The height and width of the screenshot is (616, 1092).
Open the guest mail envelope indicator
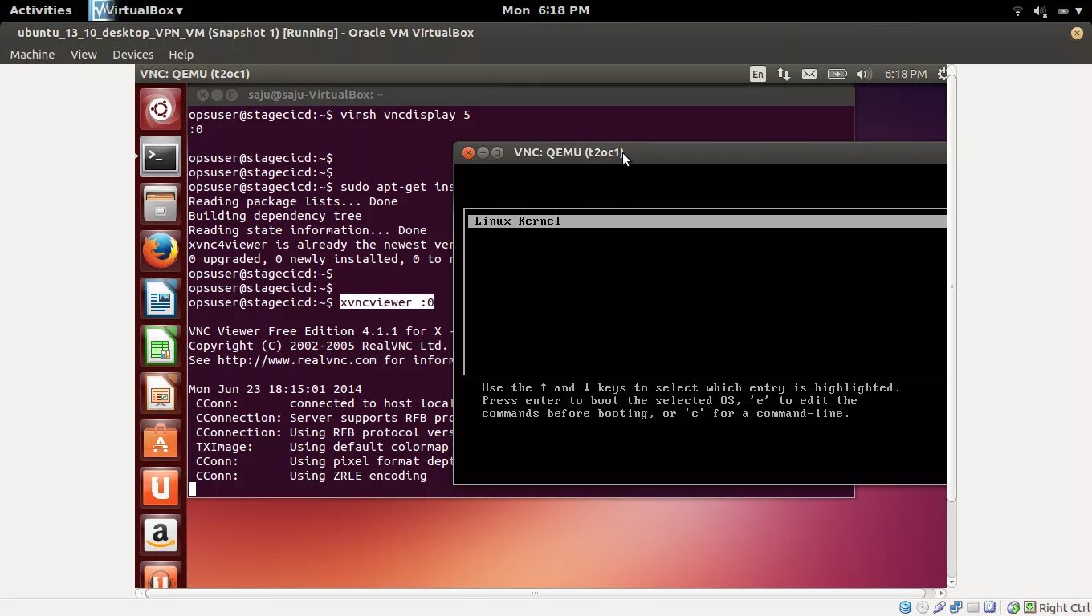pos(809,74)
